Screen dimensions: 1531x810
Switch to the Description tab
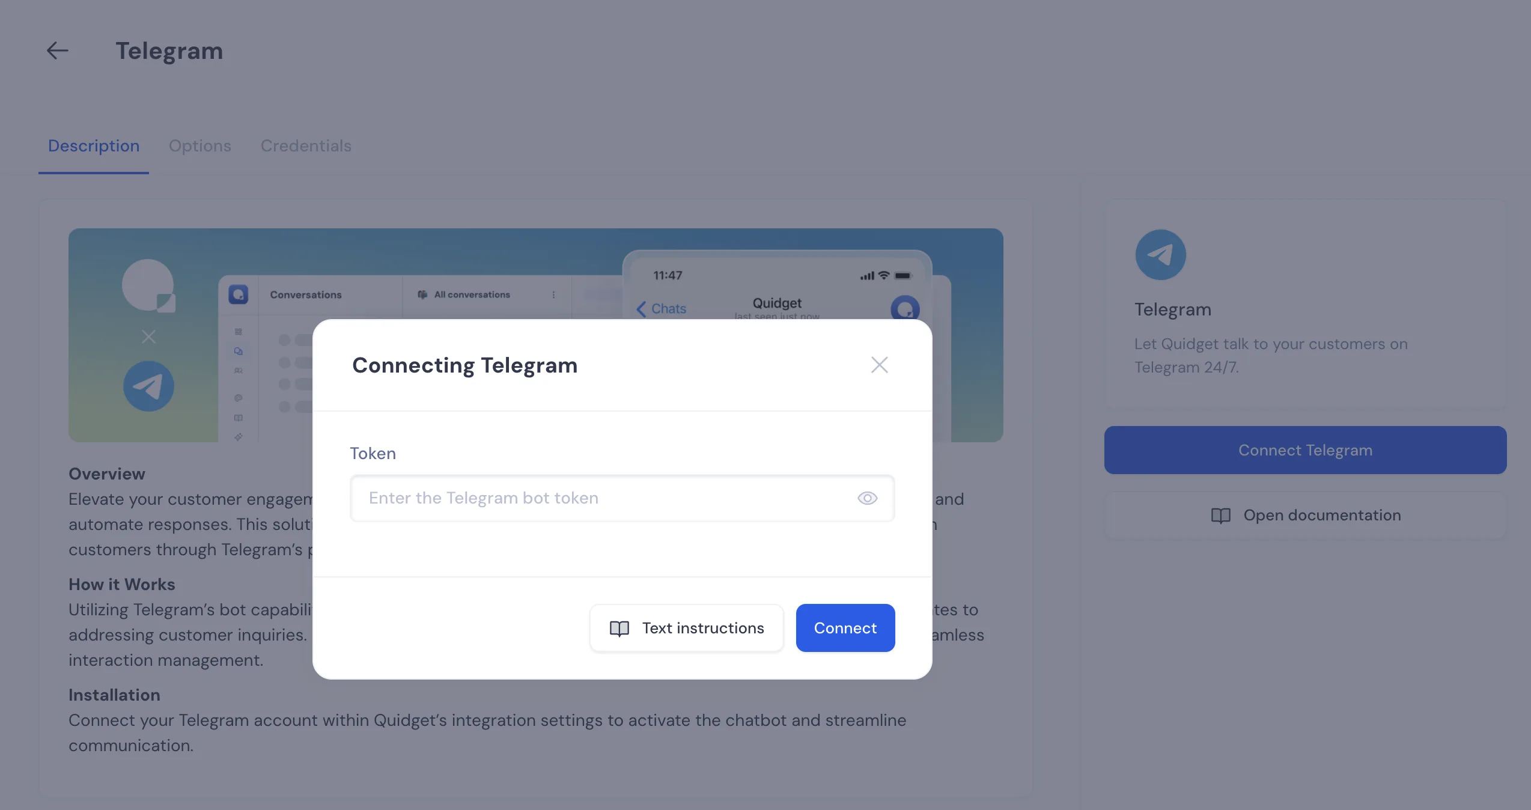click(x=94, y=146)
